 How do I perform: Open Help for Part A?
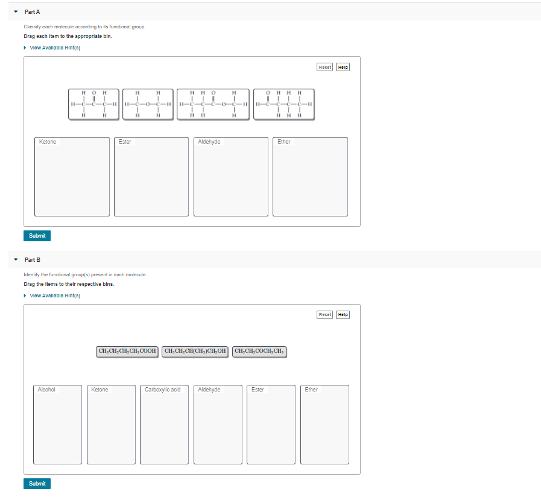342,67
